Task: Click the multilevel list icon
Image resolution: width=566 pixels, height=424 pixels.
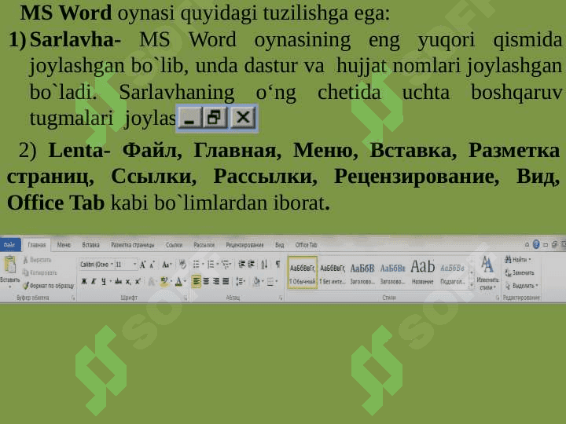Action: click(226, 265)
